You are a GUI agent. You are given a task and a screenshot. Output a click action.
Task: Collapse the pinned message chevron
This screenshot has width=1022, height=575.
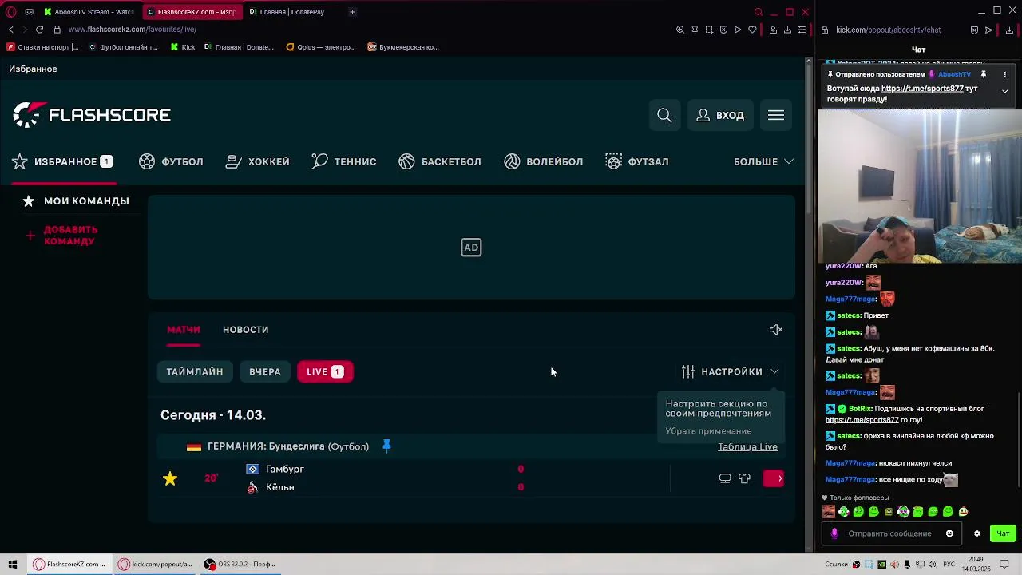[1005, 91]
